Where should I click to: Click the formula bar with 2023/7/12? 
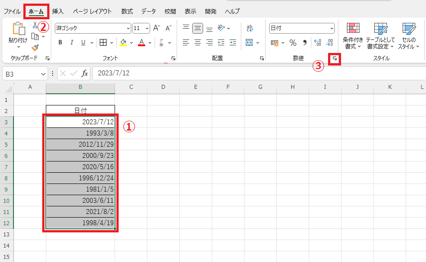[x=259, y=73]
